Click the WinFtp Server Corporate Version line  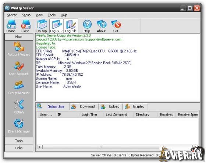63,35
